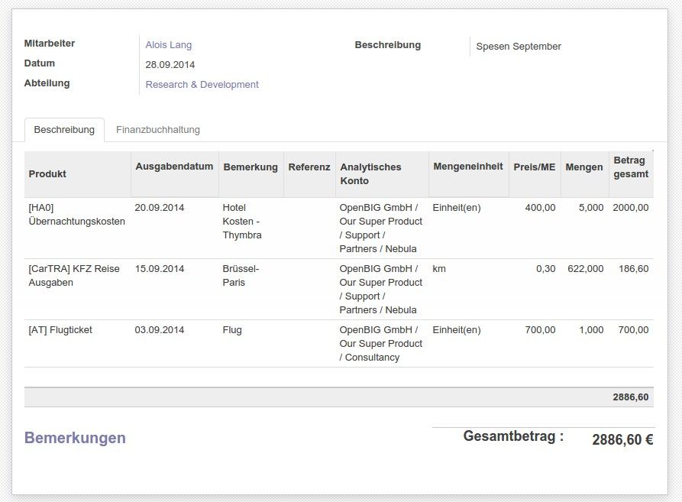Click the Brüssel-Paris remark cell
Viewport: 682px width, 502px height.
(x=241, y=276)
